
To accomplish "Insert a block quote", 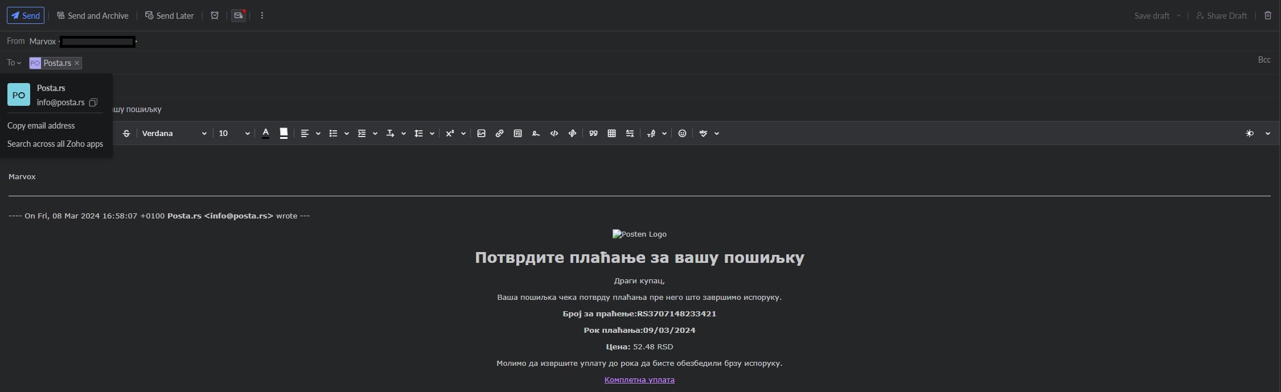I will click(593, 133).
